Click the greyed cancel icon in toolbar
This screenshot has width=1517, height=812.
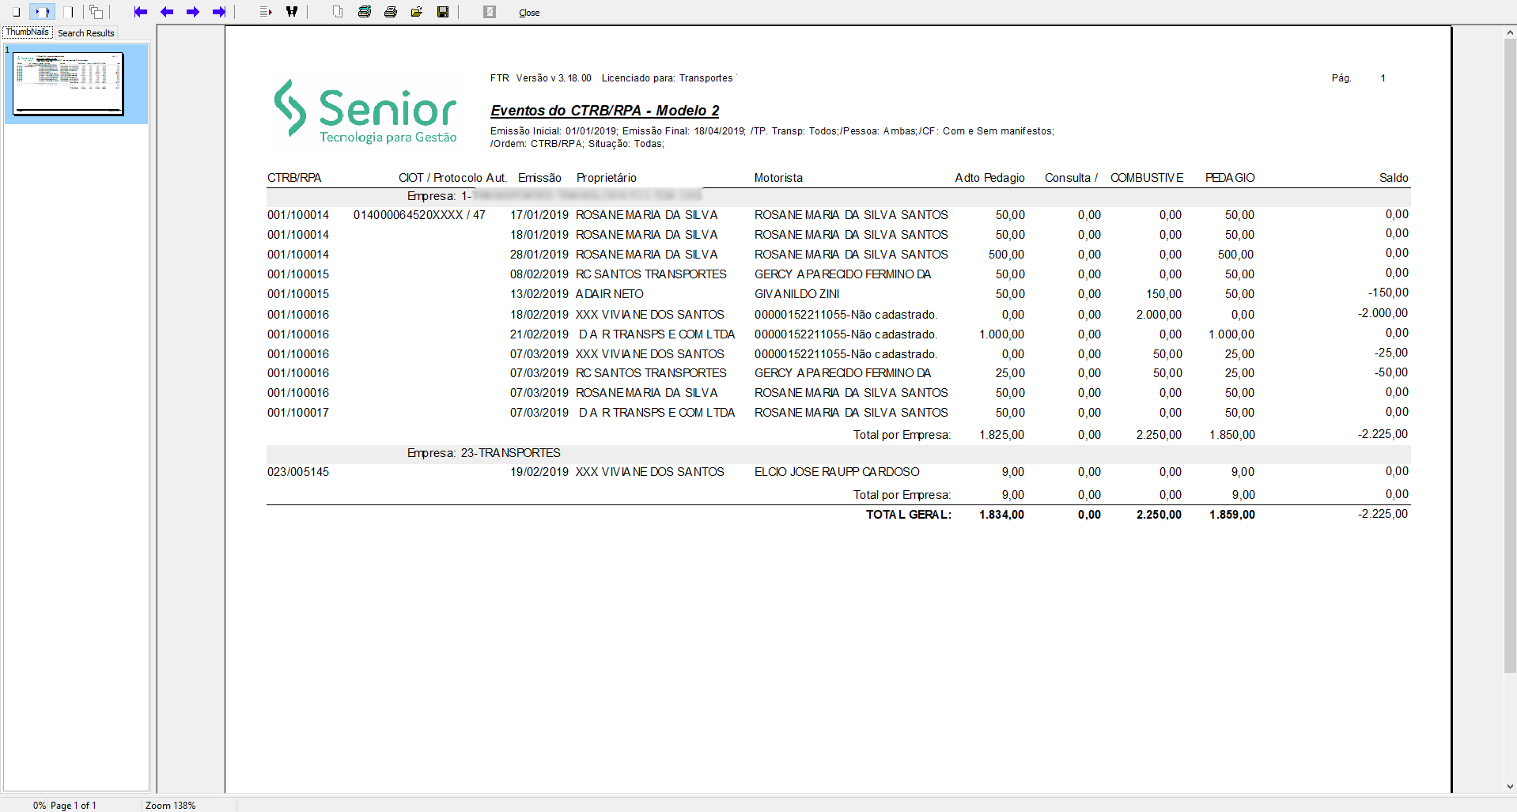[490, 12]
